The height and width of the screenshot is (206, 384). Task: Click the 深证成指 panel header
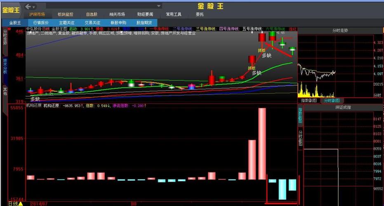[x=343, y=108]
